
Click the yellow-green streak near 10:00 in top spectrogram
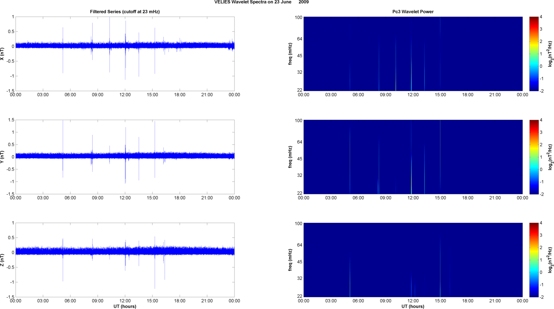(396, 65)
